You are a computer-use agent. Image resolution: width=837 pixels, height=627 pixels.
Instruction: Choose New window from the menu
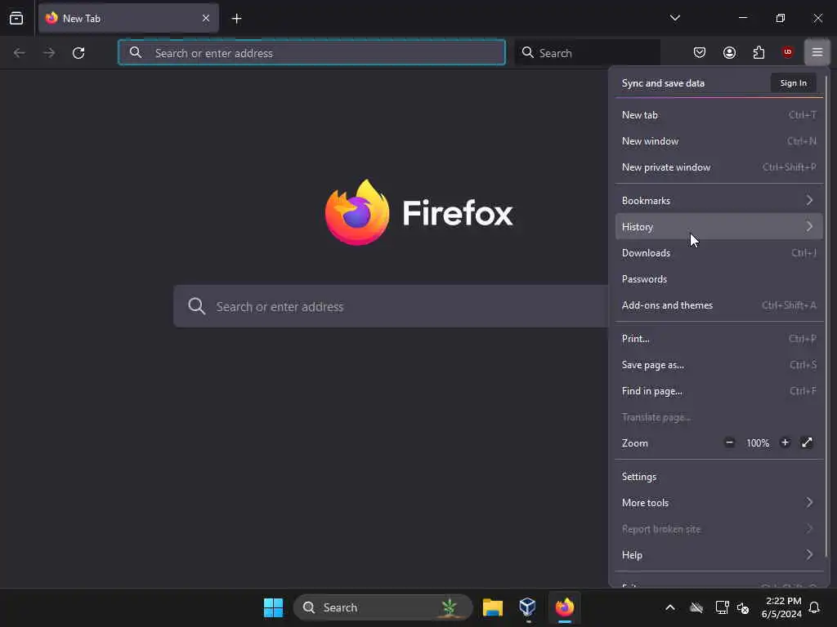pyautogui.click(x=719, y=141)
